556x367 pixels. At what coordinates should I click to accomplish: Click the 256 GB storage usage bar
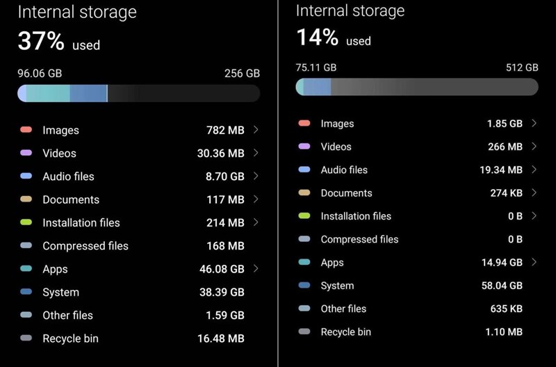[x=138, y=94]
